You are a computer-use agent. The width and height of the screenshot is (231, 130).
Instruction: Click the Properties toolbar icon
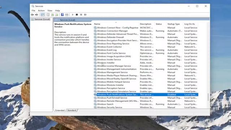coord(48,14)
